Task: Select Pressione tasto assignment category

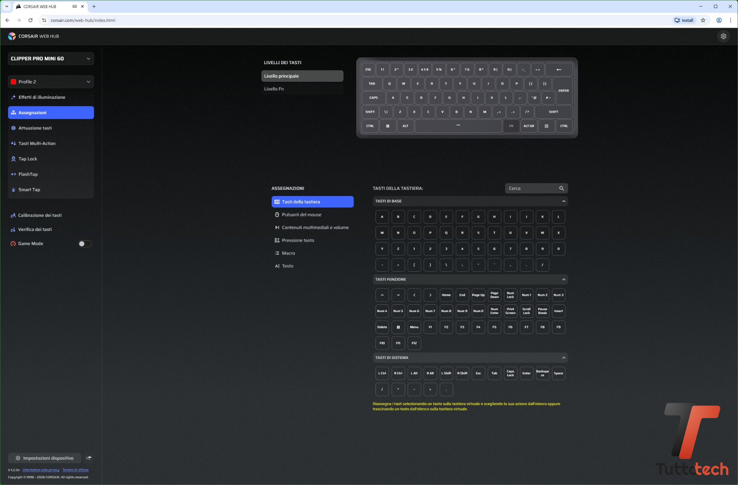Action: 312,241
